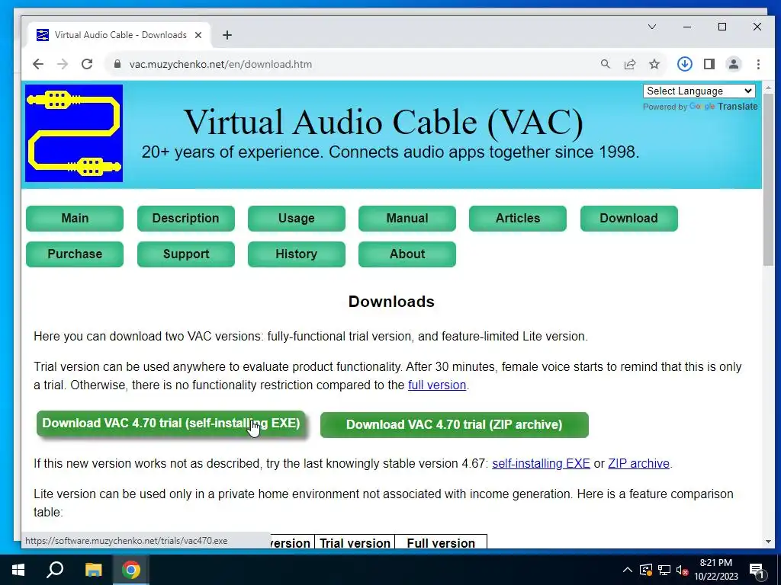Open the Download nav button
The width and height of the screenshot is (781, 585).
click(x=628, y=219)
